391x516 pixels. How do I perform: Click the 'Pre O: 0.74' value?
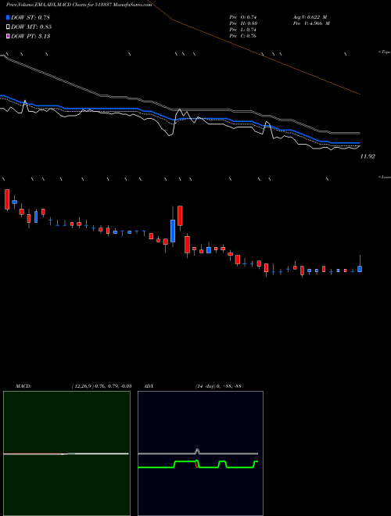[243, 17]
